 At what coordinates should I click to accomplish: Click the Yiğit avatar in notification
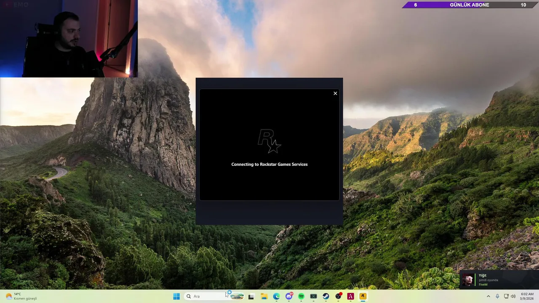point(468,280)
